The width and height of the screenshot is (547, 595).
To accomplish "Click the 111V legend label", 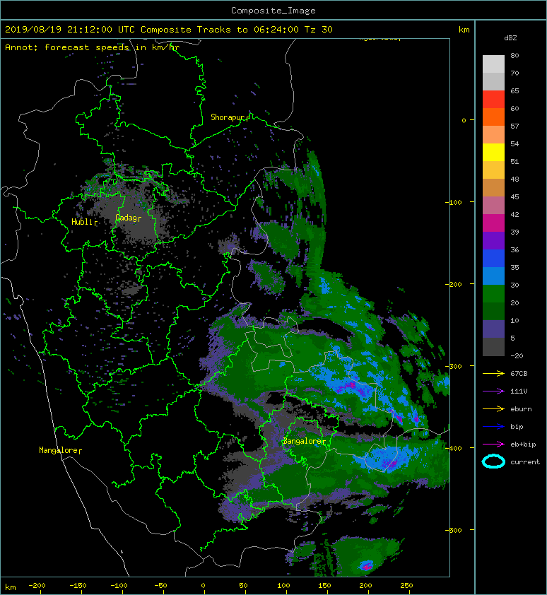I will 519,391.
